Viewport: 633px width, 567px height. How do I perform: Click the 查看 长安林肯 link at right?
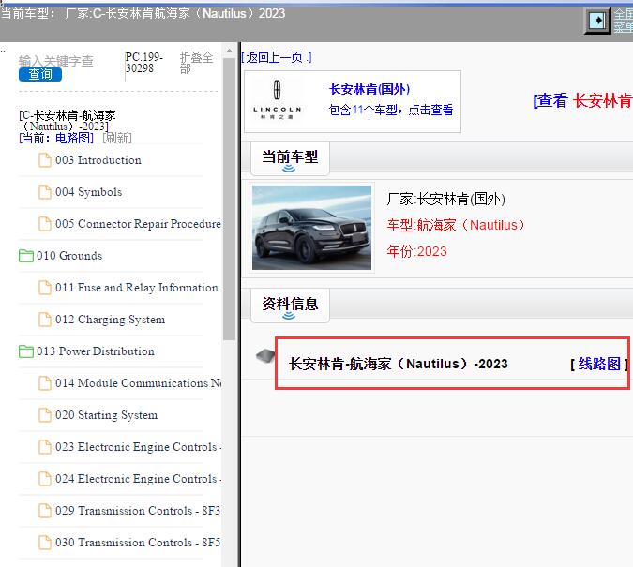click(x=582, y=100)
